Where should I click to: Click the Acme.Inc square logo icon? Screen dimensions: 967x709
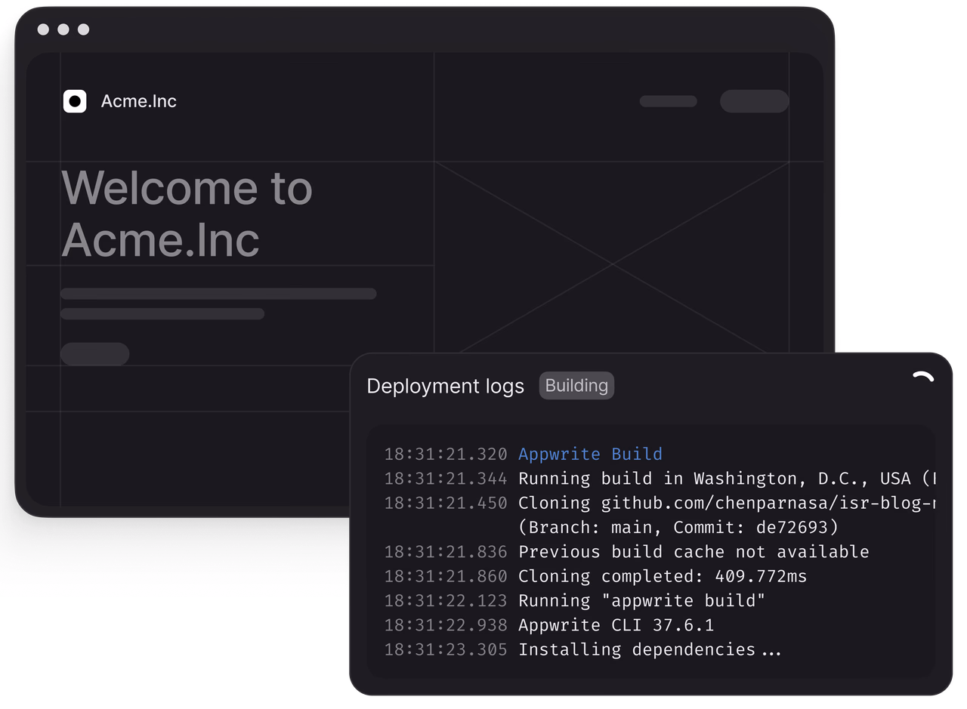pyautogui.click(x=75, y=101)
